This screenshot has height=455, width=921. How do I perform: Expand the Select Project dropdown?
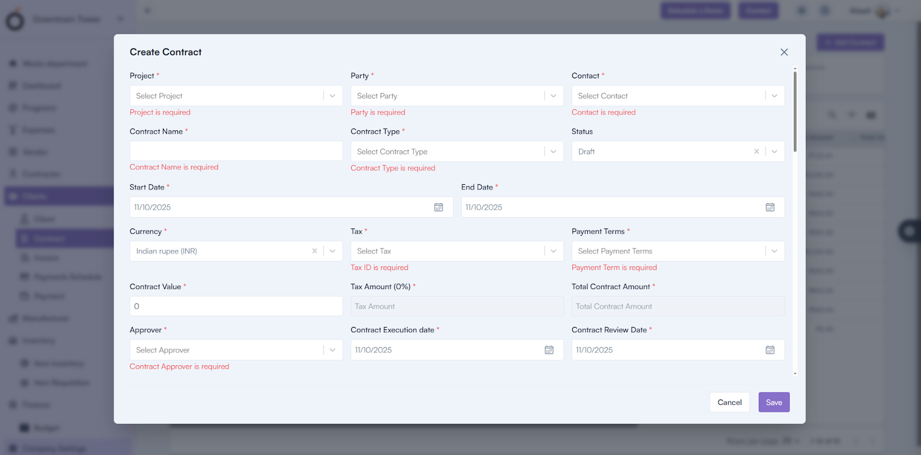tap(332, 96)
